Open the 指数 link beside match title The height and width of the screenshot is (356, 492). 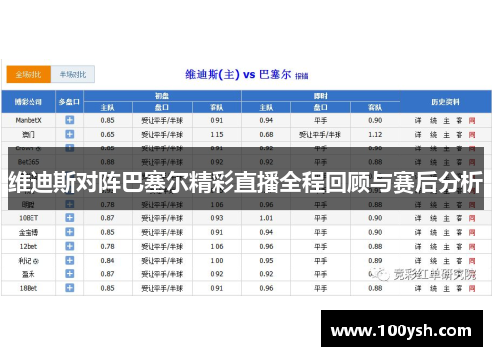click(301, 76)
